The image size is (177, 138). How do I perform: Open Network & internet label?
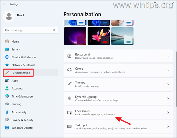pos(23,65)
